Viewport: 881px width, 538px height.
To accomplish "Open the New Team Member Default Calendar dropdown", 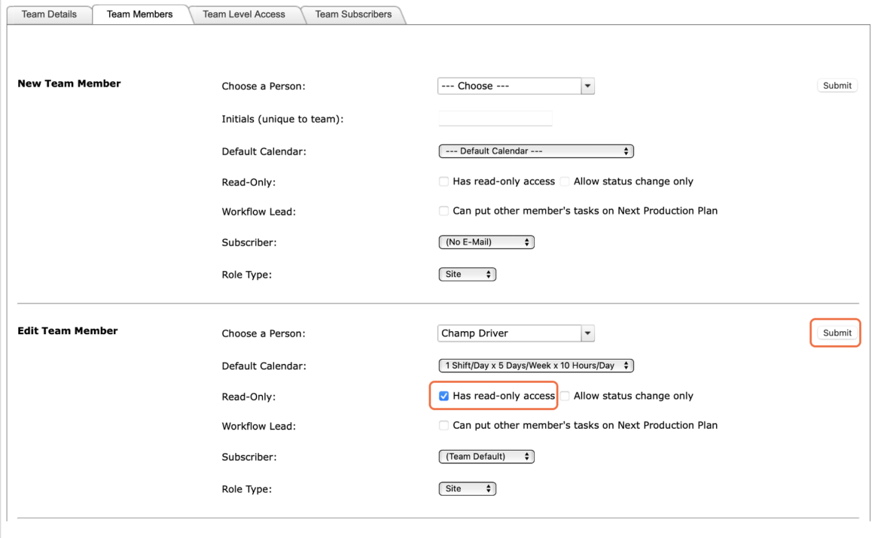I will [536, 151].
